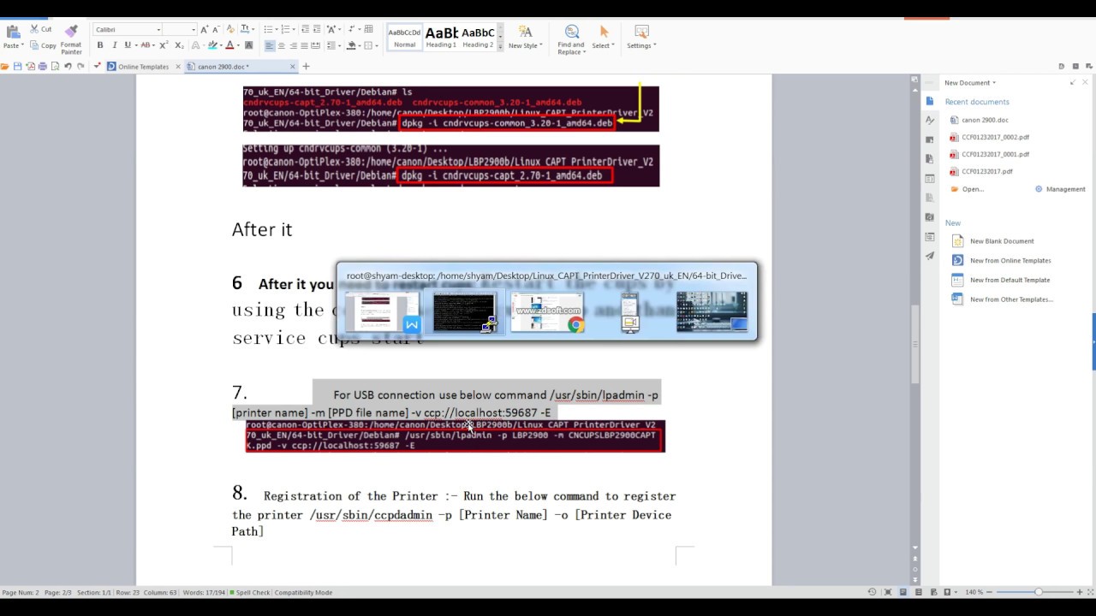Click the font color button

229,45
